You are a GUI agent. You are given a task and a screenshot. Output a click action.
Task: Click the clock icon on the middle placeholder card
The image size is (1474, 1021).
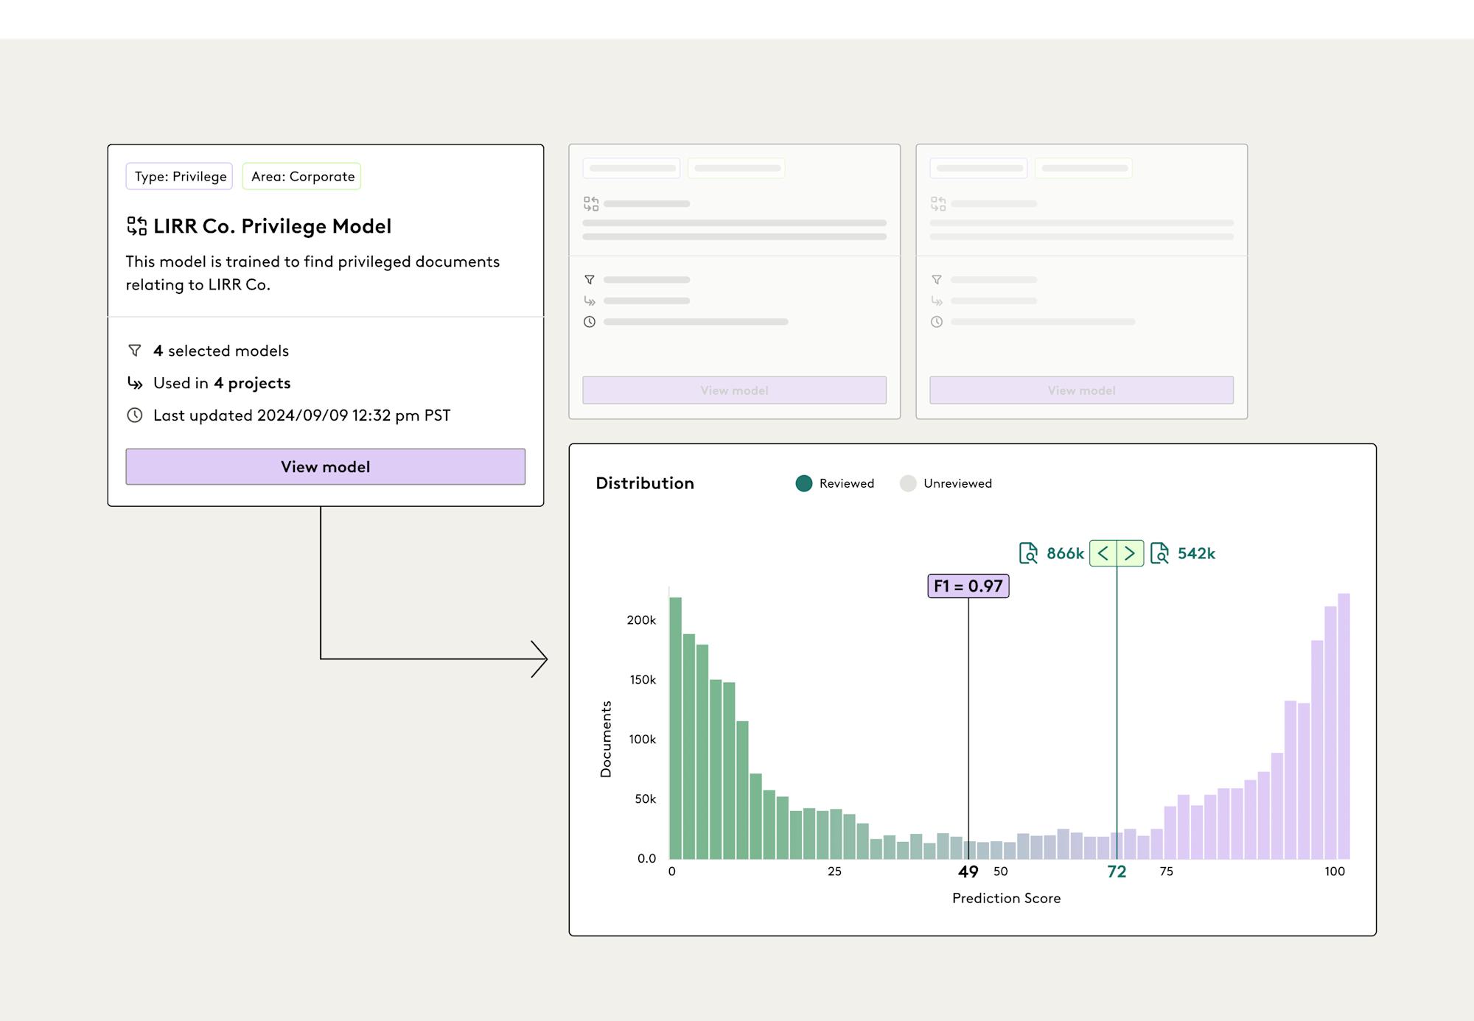[x=590, y=322]
